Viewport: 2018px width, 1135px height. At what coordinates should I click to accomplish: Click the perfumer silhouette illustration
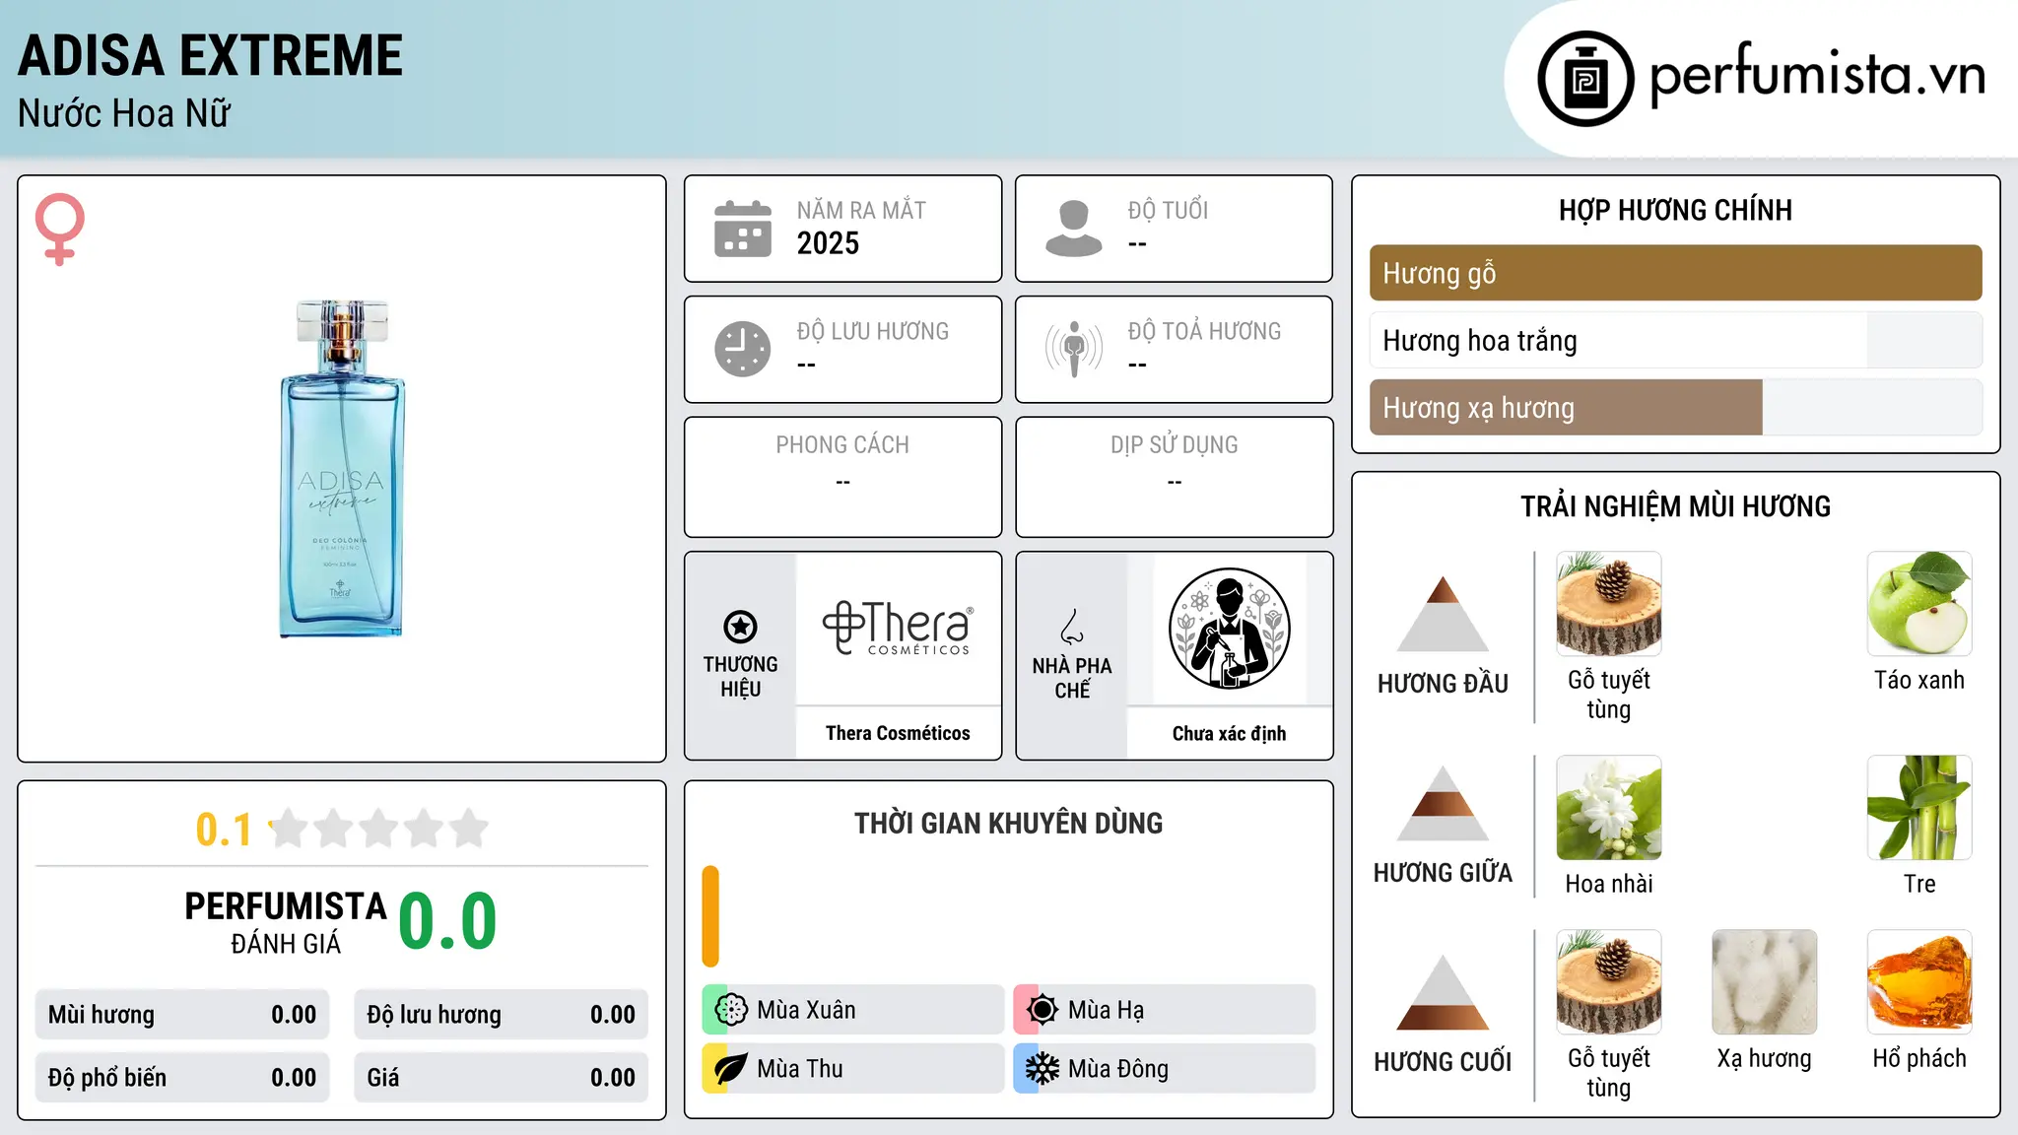[1229, 629]
